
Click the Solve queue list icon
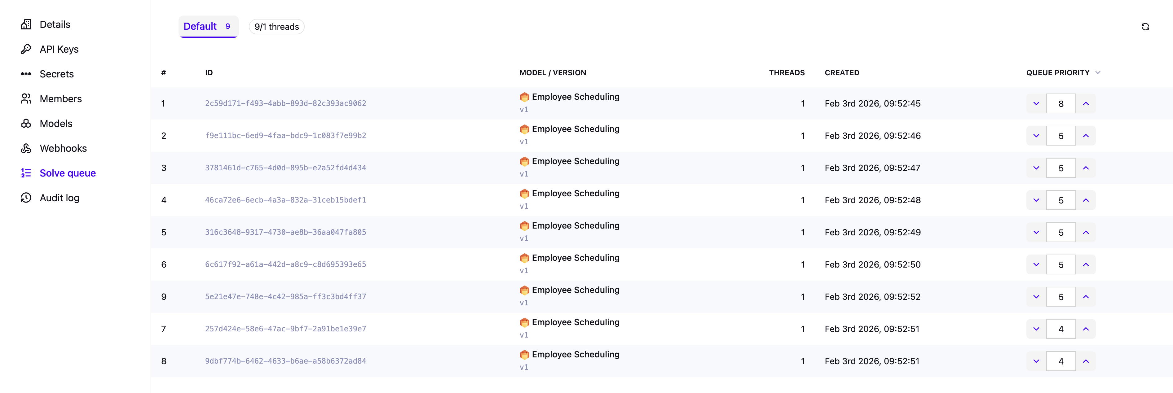coord(26,173)
